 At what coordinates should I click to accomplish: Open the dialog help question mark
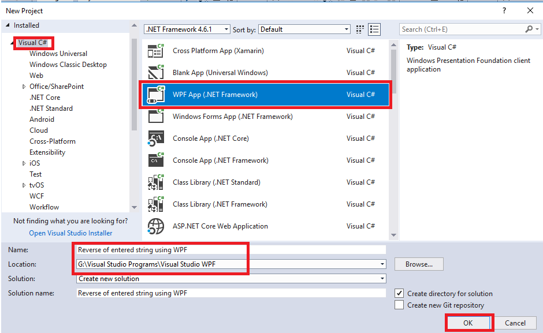pos(504,11)
